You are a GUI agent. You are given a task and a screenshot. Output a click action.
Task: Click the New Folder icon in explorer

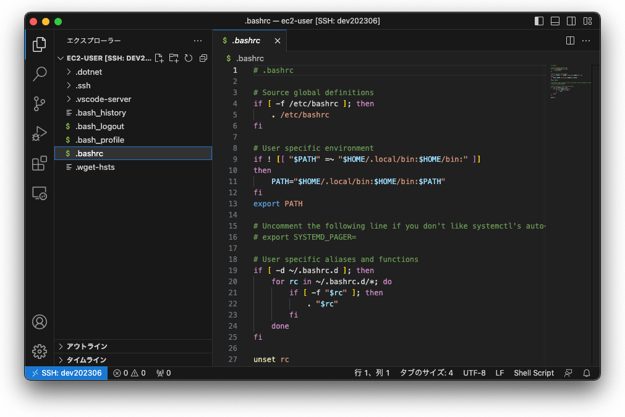[x=174, y=58]
